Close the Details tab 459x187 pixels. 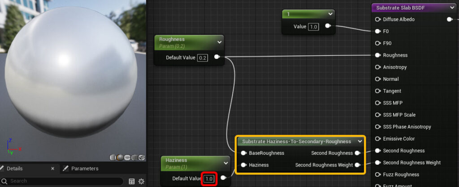coord(53,168)
